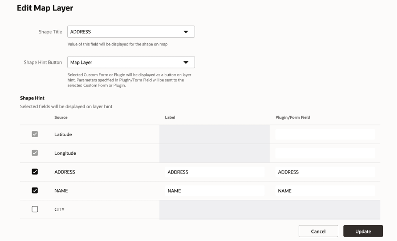The height and width of the screenshot is (241, 397).
Task: Click the ADDRESS source name
Action: coord(65,172)
